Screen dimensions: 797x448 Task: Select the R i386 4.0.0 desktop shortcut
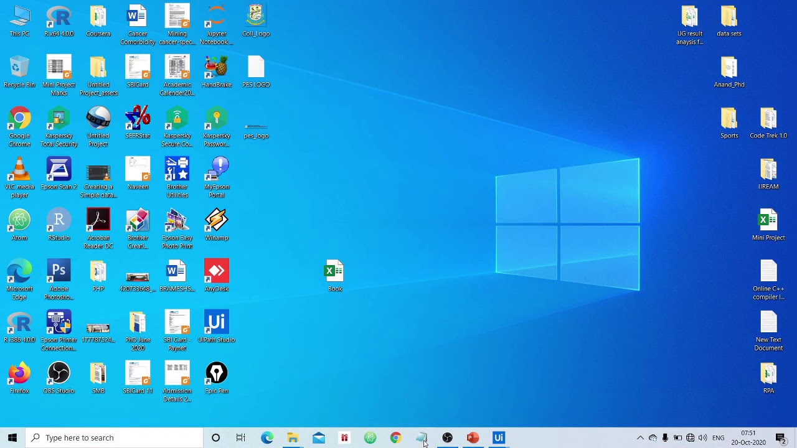19,328
